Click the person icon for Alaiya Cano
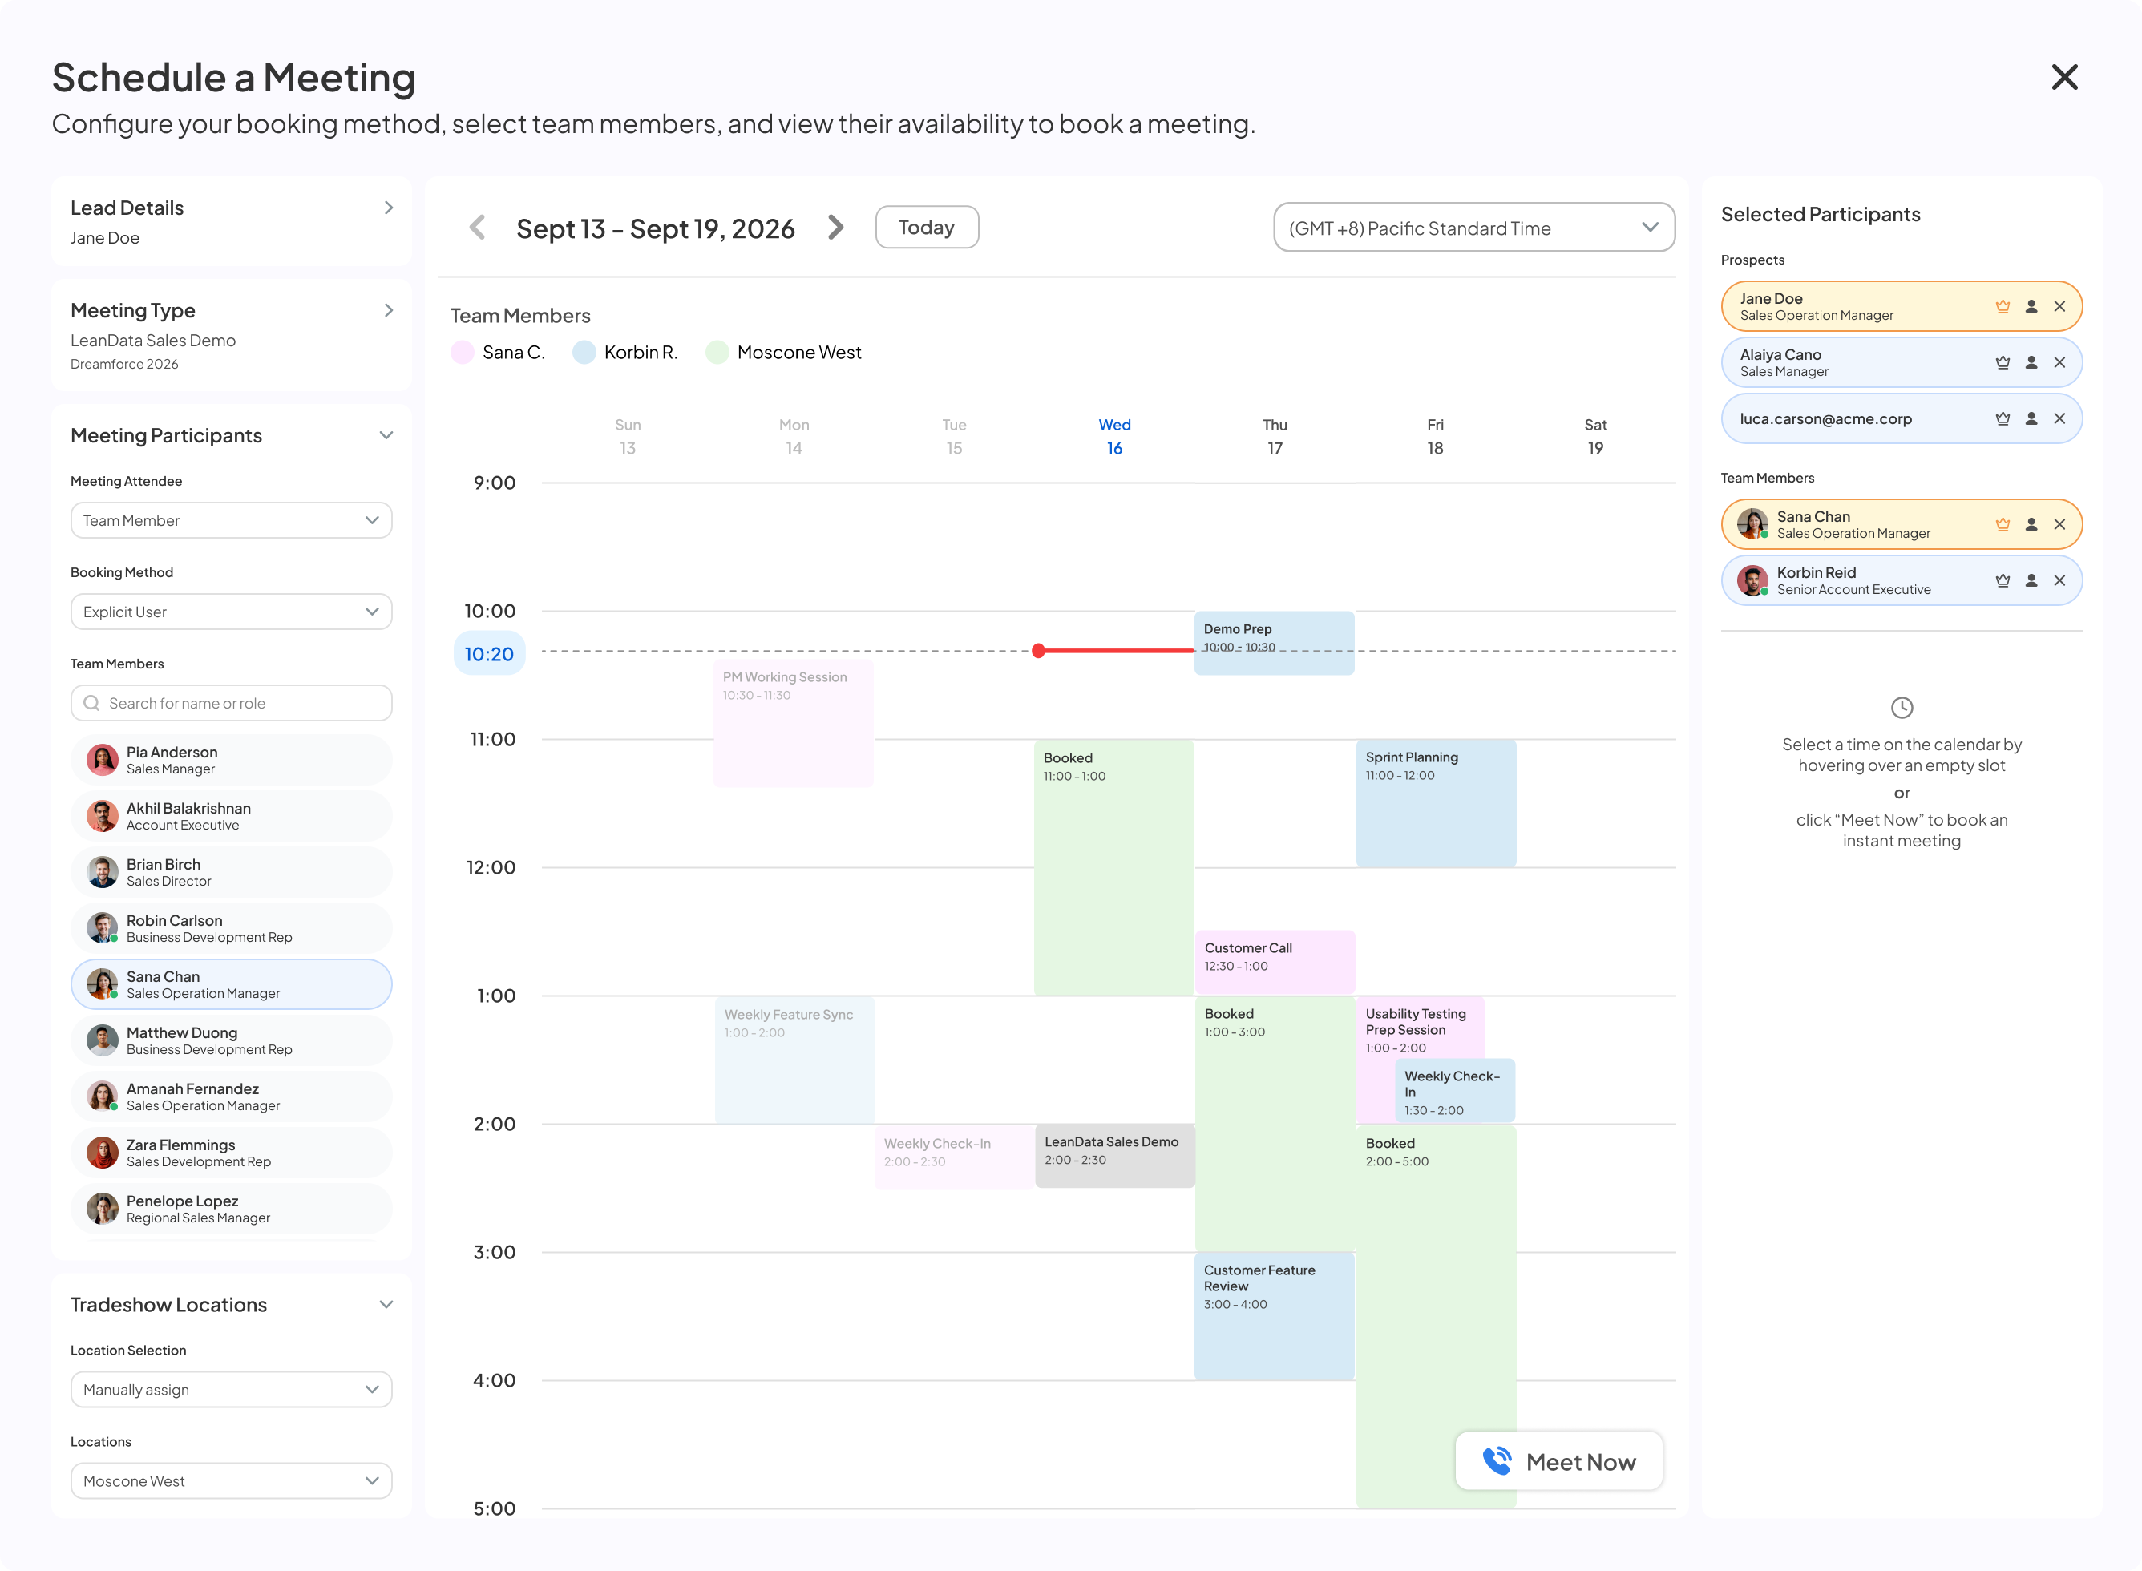This screenshot has width=2142, height=1571. (x=2031, y=362)
